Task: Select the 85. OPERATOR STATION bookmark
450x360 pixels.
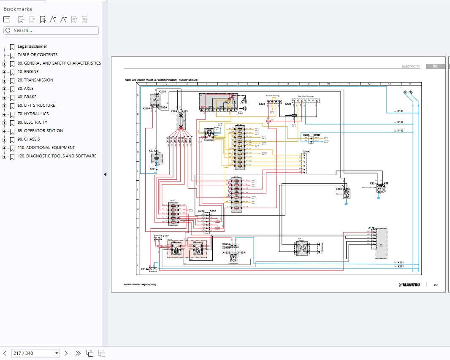Action: (40, 130)
